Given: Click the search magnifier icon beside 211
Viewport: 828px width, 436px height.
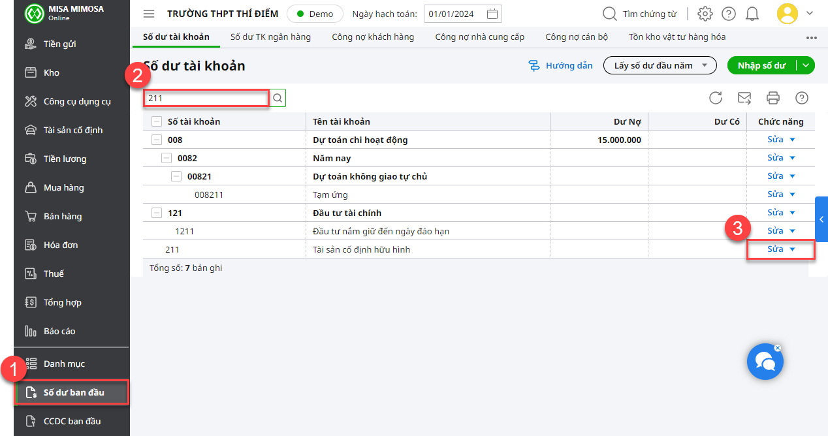Looking at the screenshot, I should [278, 98].
